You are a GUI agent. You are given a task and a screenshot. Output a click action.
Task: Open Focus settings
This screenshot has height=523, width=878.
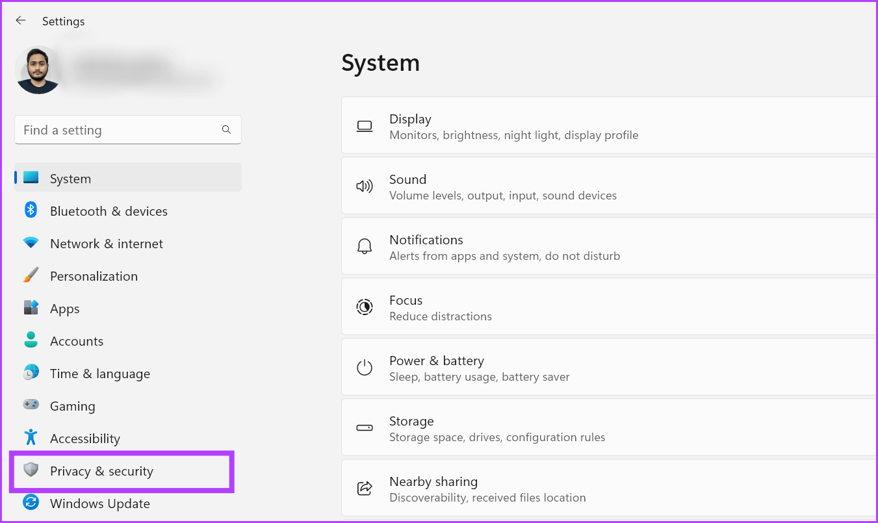(609, 307)
